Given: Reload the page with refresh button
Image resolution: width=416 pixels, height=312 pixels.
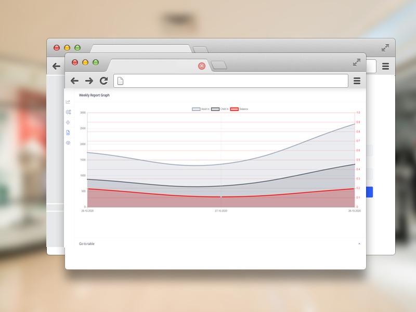Looking at the screenshot, I should (104, 81).
